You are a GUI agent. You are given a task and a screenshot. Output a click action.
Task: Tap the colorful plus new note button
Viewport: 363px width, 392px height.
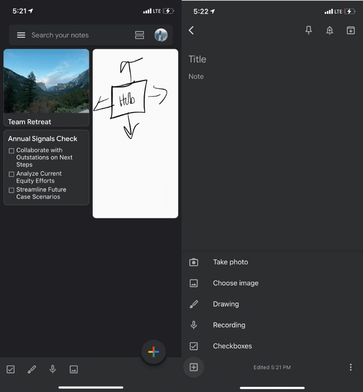coord(153,352)
